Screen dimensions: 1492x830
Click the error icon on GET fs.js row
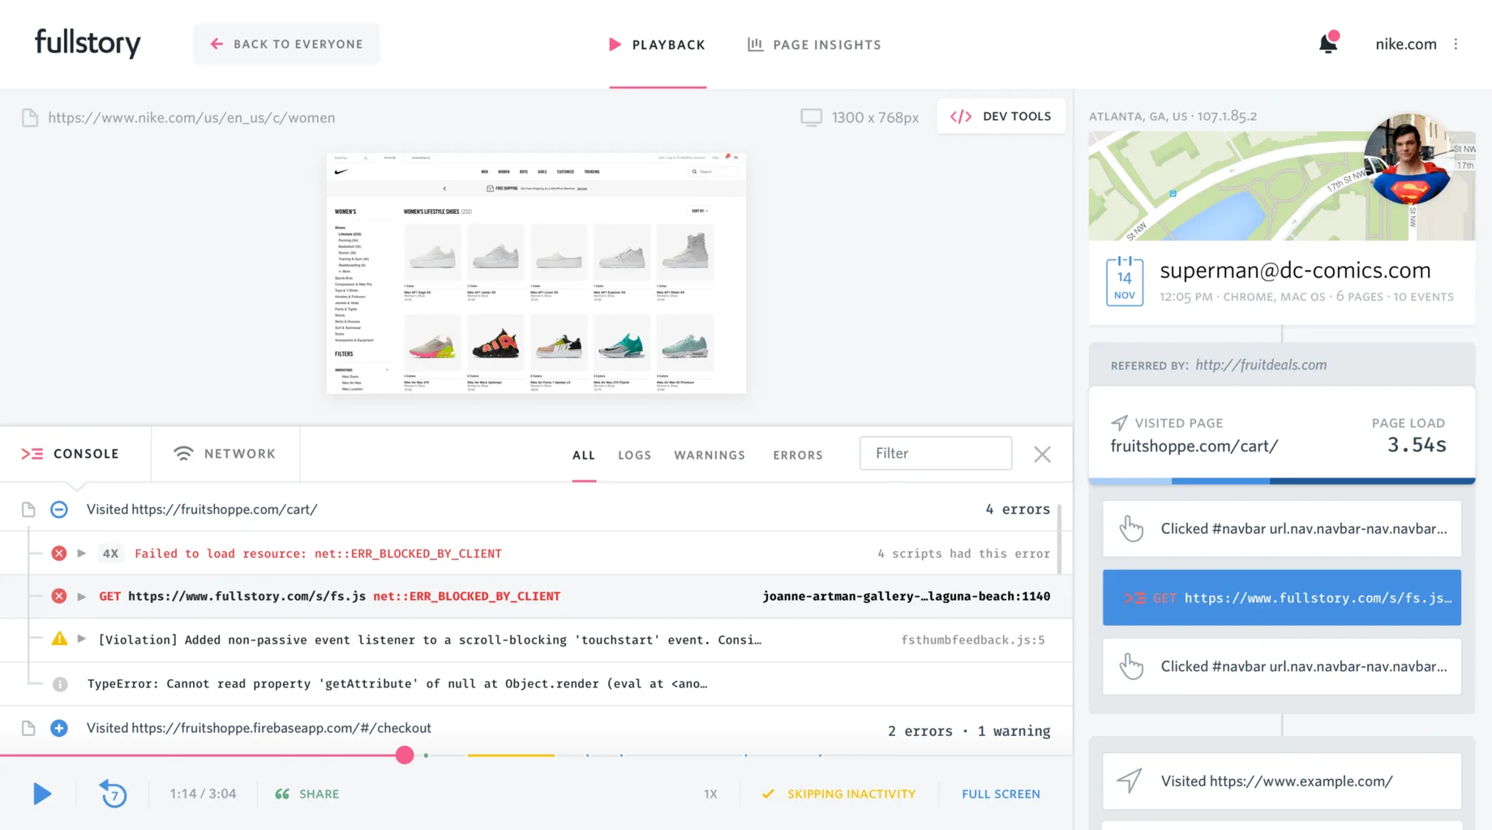click(x=59, y=597)
